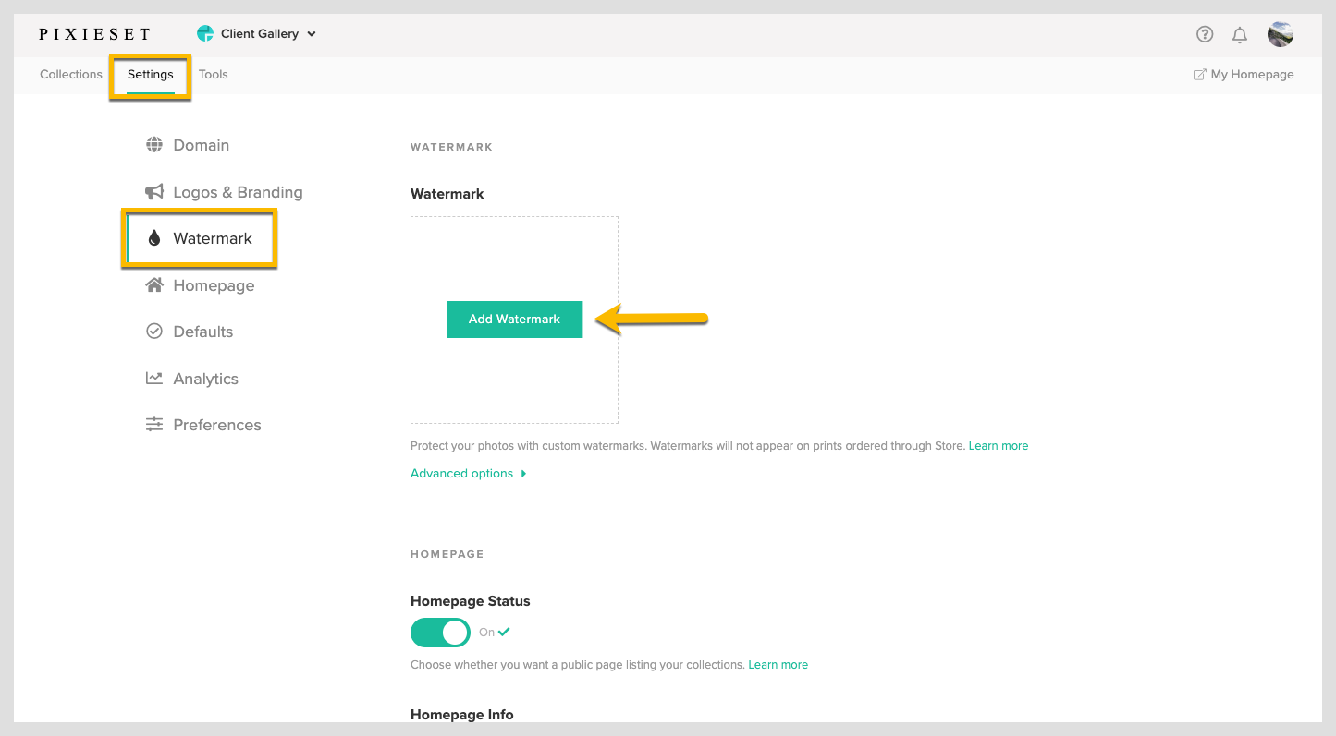The width and height of the screenshot is (1336, 736).
Task: Select Preferences in the settings sidebar
Action: (x=203, y=425)
